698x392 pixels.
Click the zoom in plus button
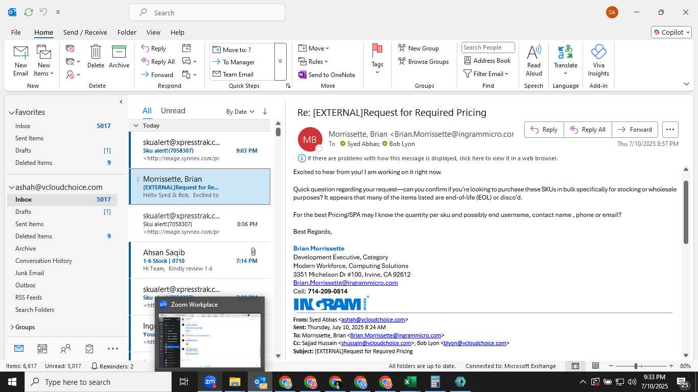pyautogui.click(x=670, y=366)
